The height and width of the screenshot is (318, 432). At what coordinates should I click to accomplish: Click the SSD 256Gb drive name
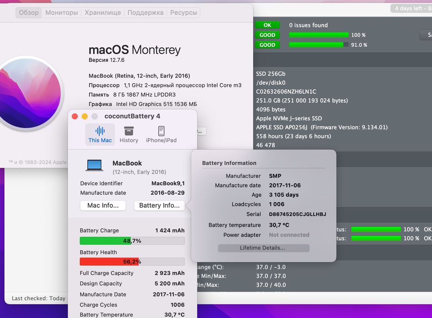pos(271,74)
